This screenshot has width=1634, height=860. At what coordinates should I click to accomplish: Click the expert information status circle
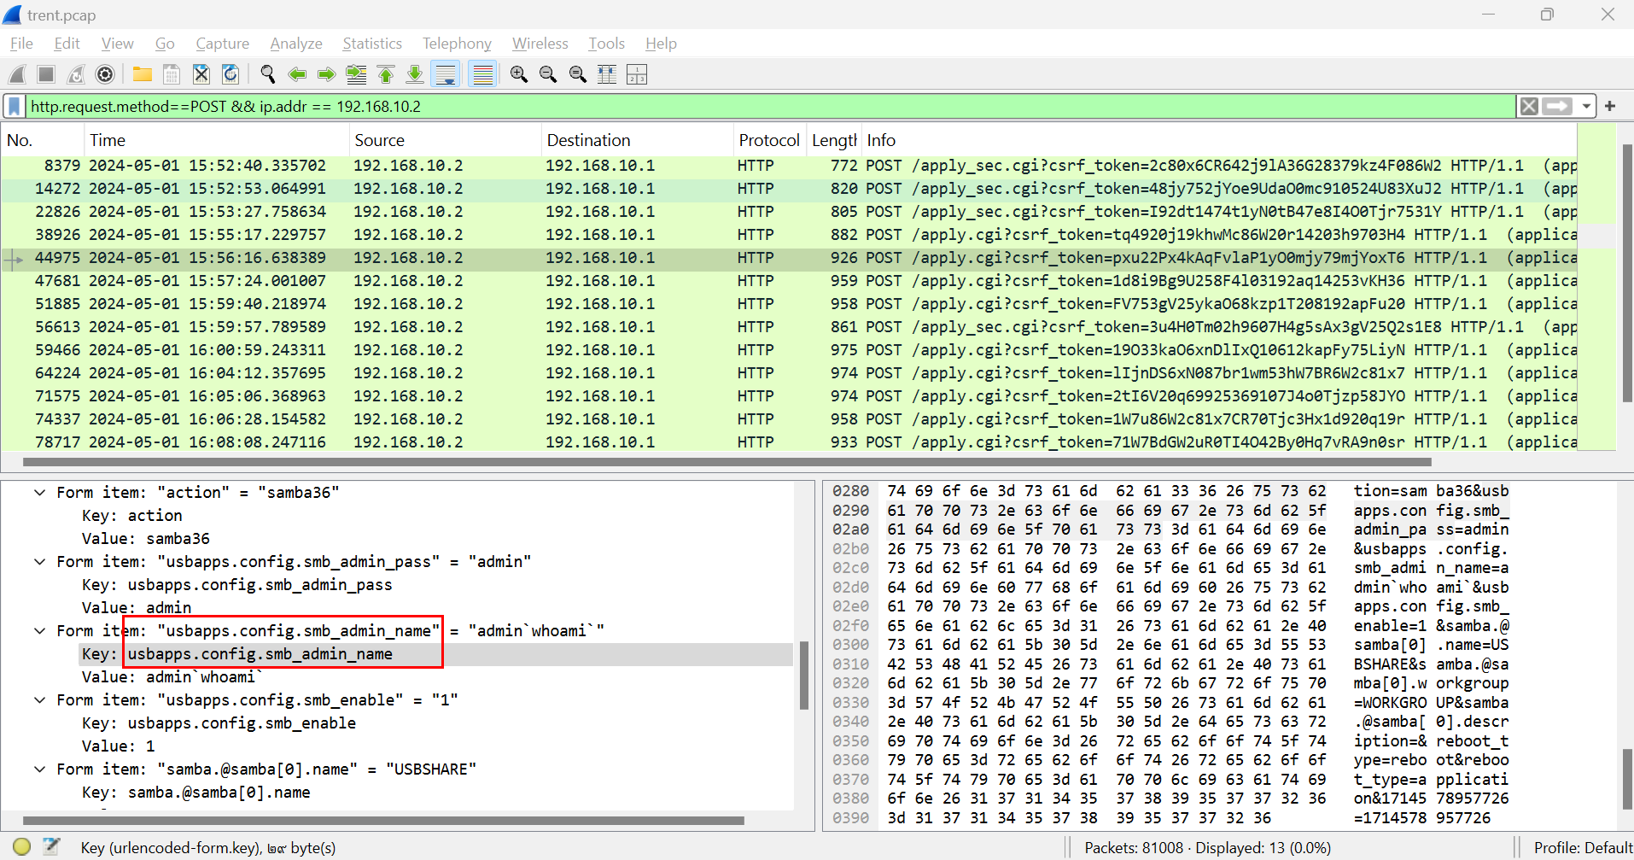[x=22, y=846]
